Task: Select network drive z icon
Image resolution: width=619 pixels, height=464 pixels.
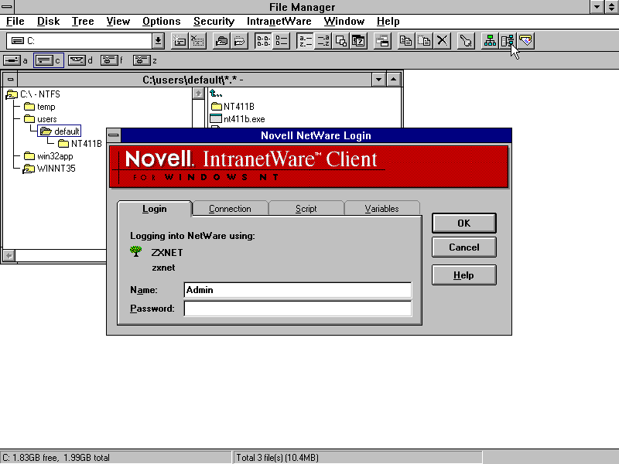Action: tap(142, 60)
